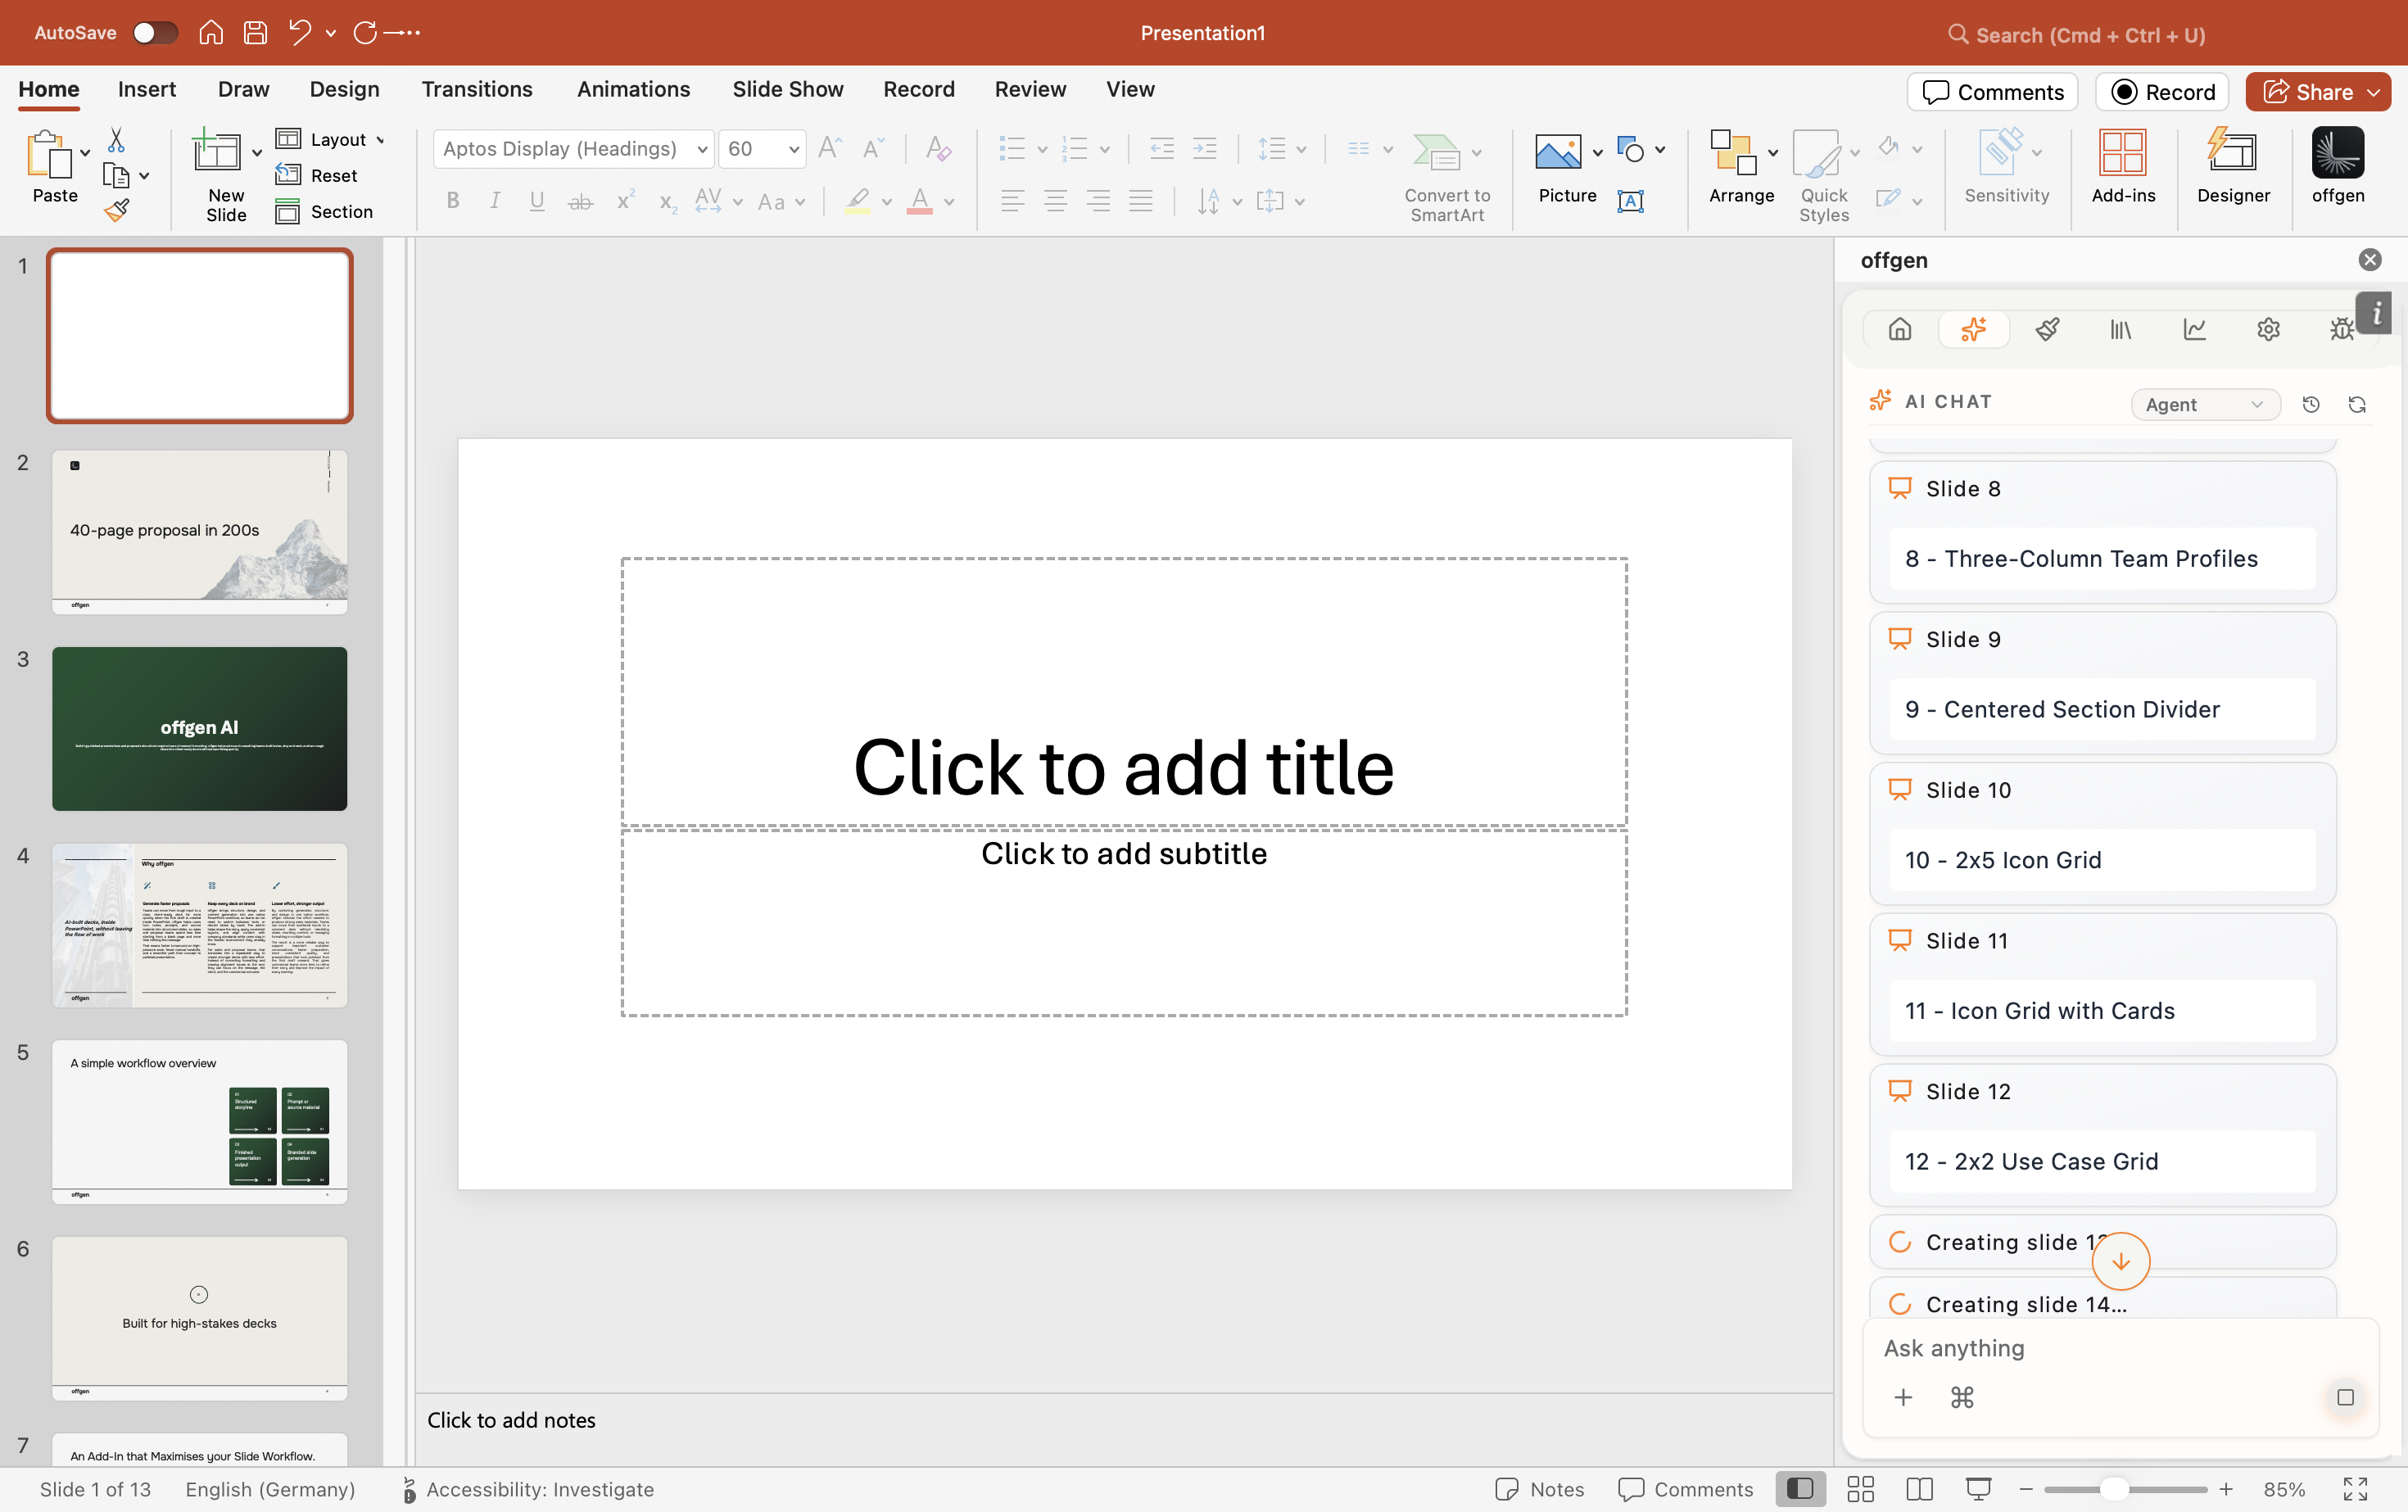Select the offgen paintbrush design icon
The height and width of the screenshot is (1512, 2408).
pos(2047,329)
